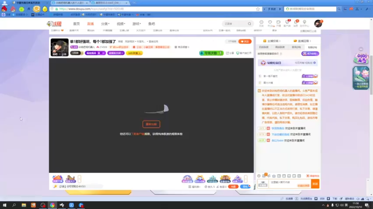Open the blue backpack button
This screenshot has height=209, width=373.
(245, 187)
